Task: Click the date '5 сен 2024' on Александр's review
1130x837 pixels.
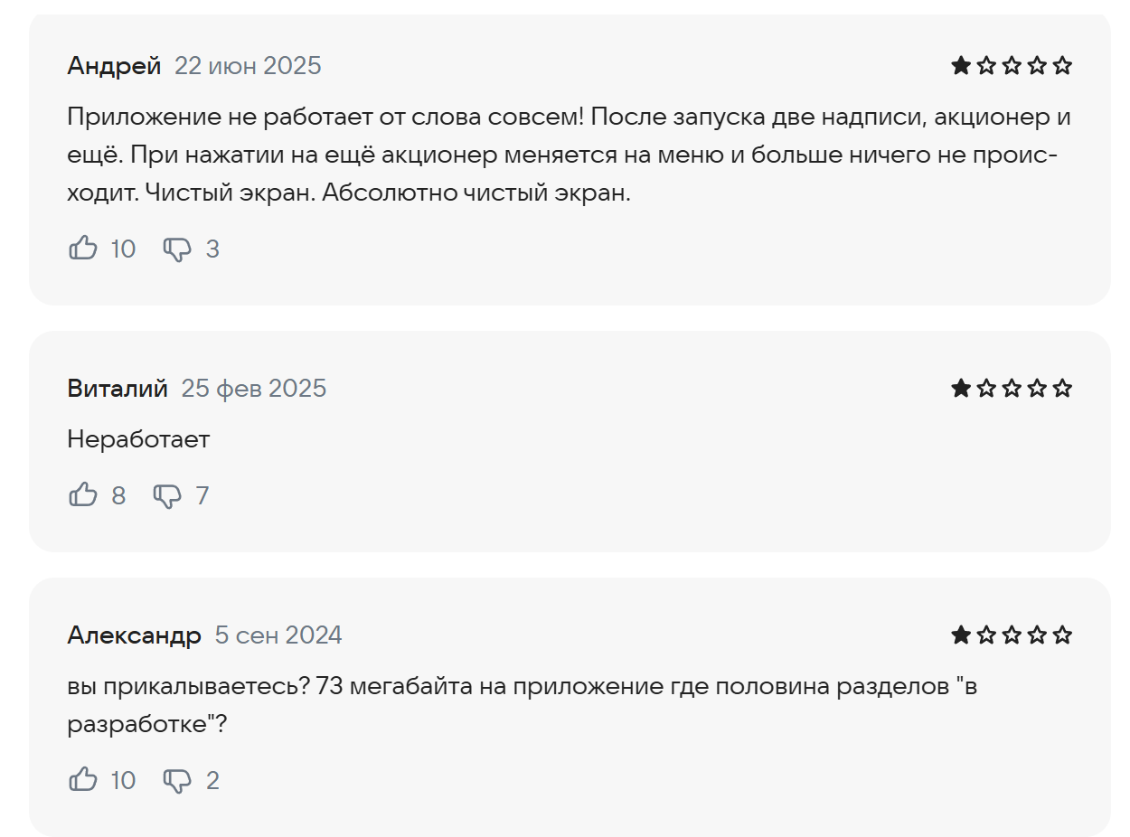Action: pyautogui.click(x=277, y=635)
